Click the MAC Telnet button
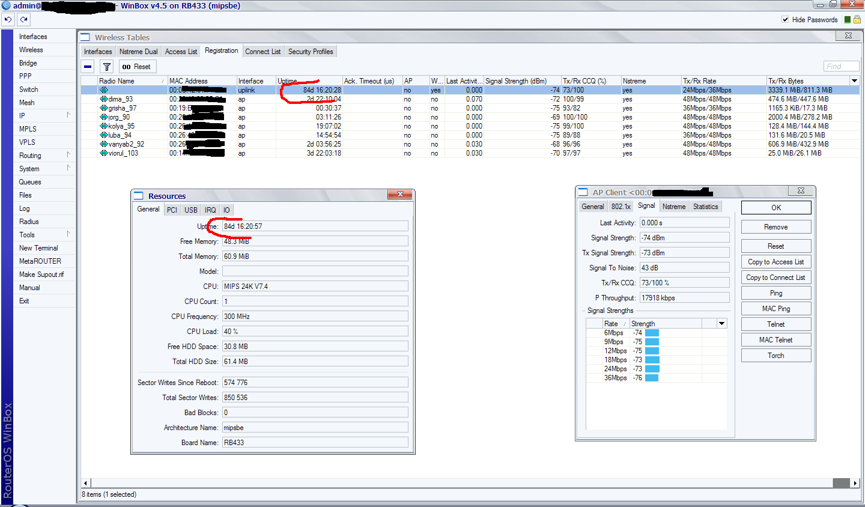Image resolution: width=865 pixels, height=507 pixels. pyautogui.click(x=776, y=340)
